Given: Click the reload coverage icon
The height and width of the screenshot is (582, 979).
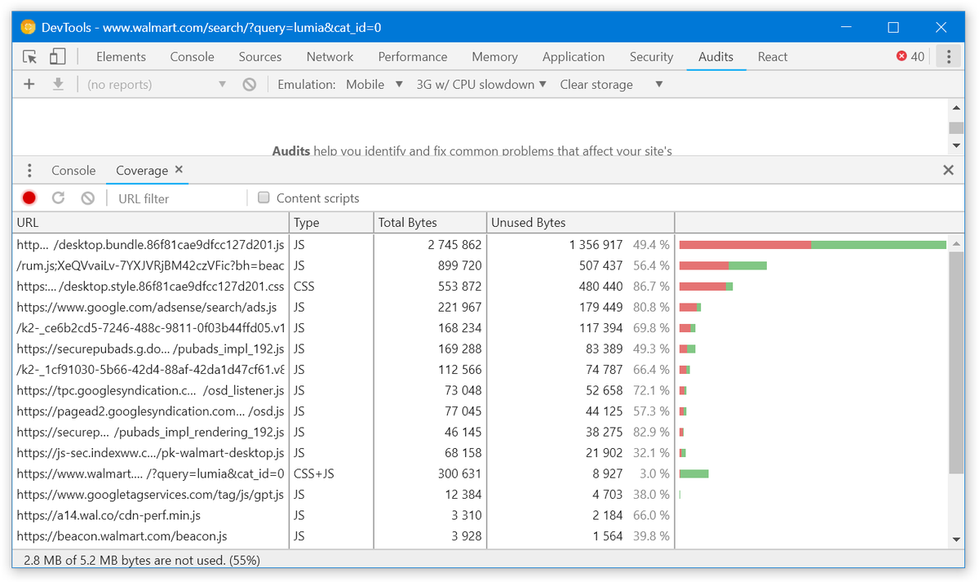Looking at the screenshot, I should (x=58, y=198).
